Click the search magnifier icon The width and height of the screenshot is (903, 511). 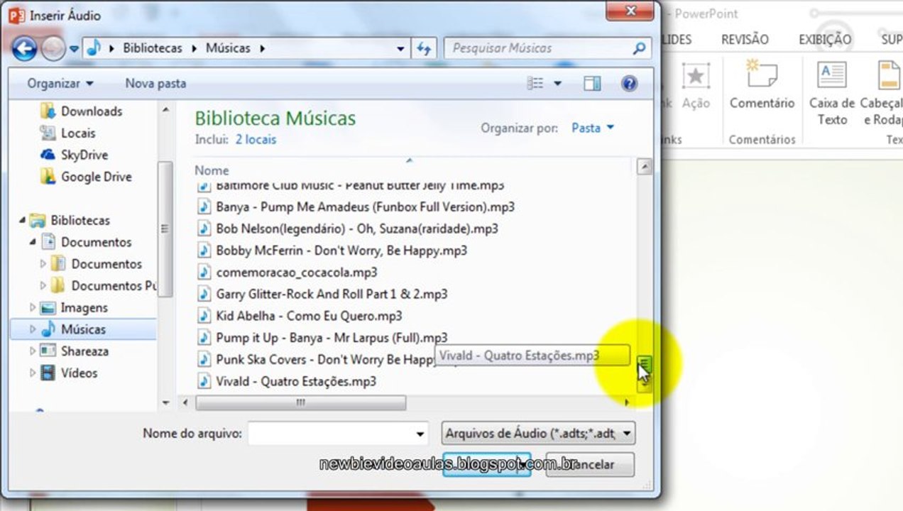click(x=640, y=48)
